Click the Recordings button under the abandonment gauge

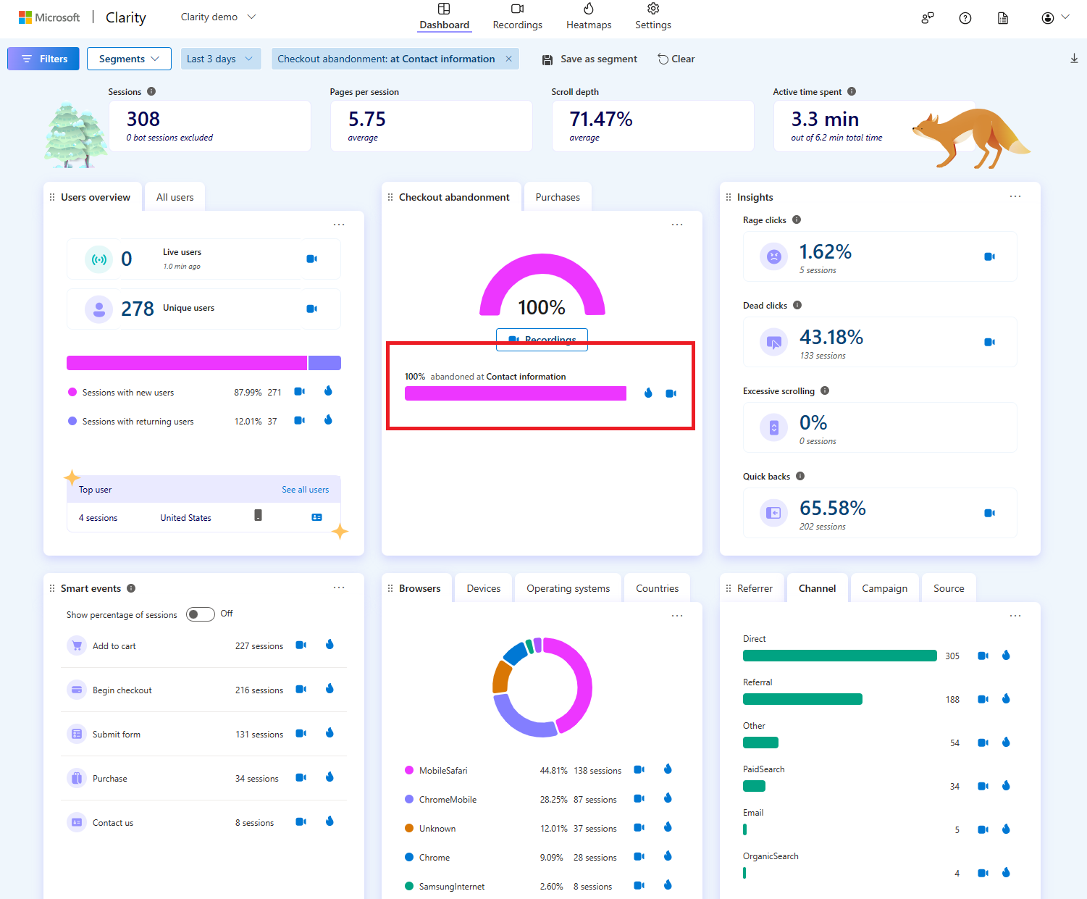[542, 339]
